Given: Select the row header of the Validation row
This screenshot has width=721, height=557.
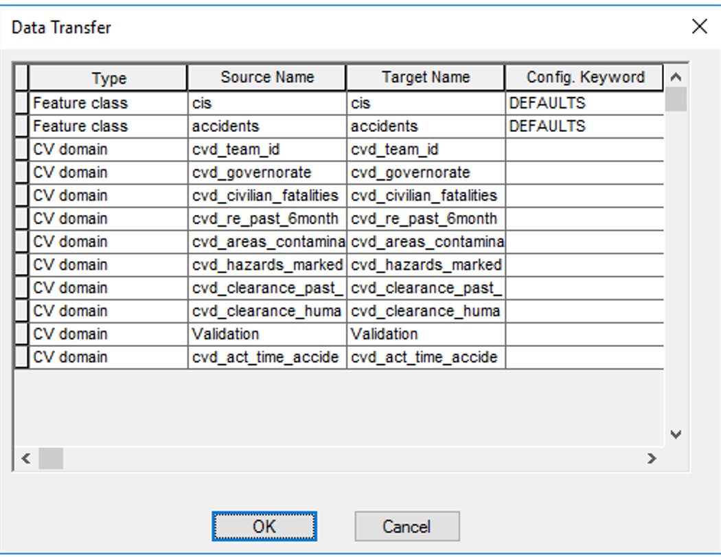Looking at the screenshot, I should [x=21, y=334].
